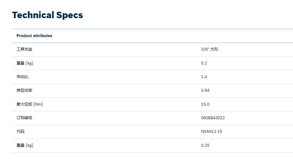Click the 订购编号 attribute label
The image size is (293, 159).
[x=24, y=118]
